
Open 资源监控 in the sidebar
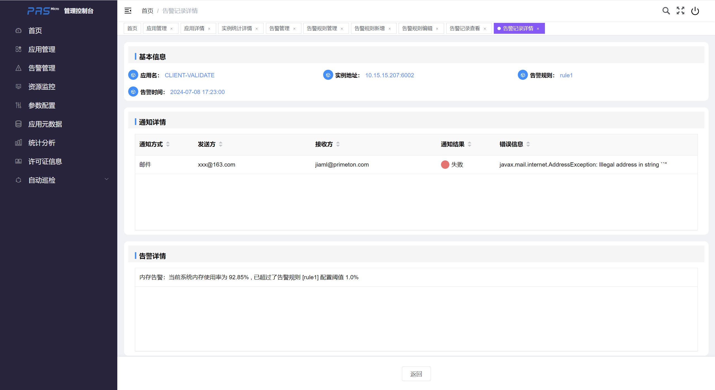point(42,87)
